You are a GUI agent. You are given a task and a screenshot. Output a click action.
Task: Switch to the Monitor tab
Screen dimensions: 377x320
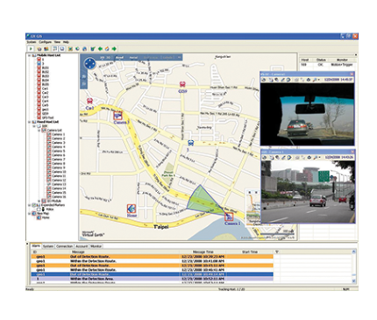click(x=96, y=246)
